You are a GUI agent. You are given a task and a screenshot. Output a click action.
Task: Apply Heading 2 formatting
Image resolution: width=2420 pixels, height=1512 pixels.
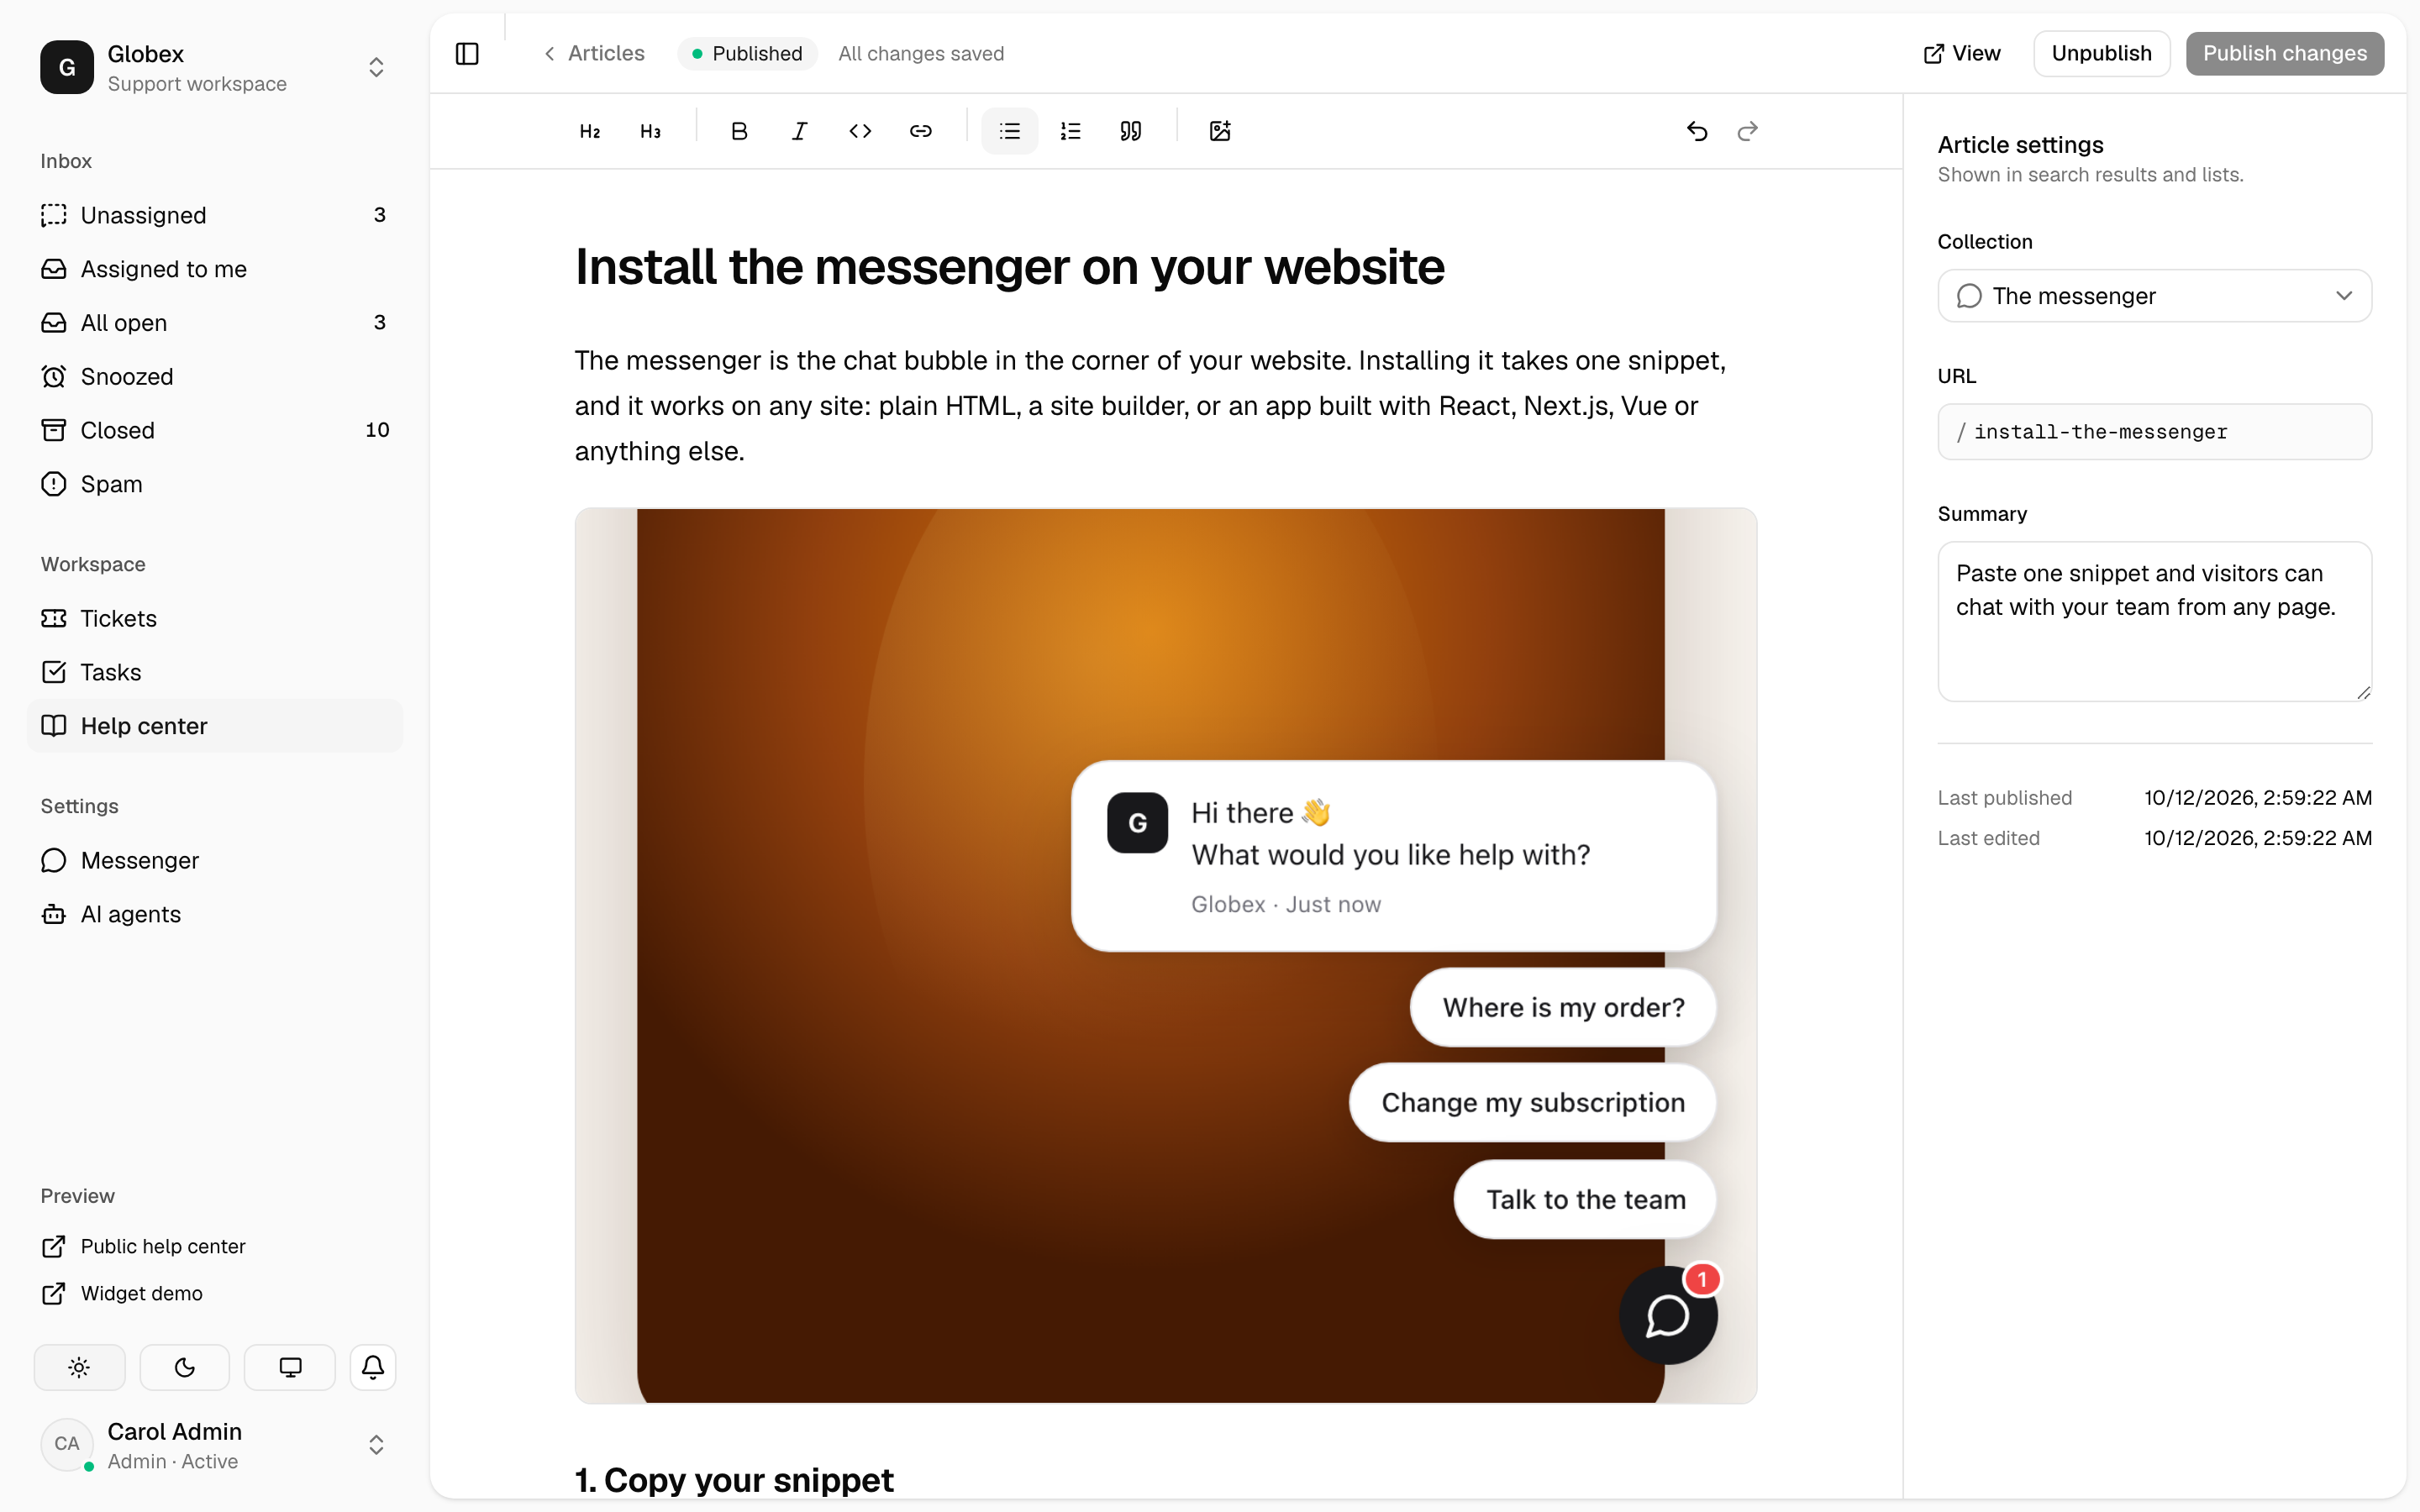(590, 131)
